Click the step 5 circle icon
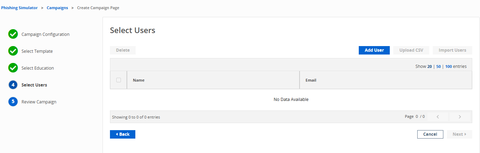Screen dimensions: 480x153 tap(13, 102)
